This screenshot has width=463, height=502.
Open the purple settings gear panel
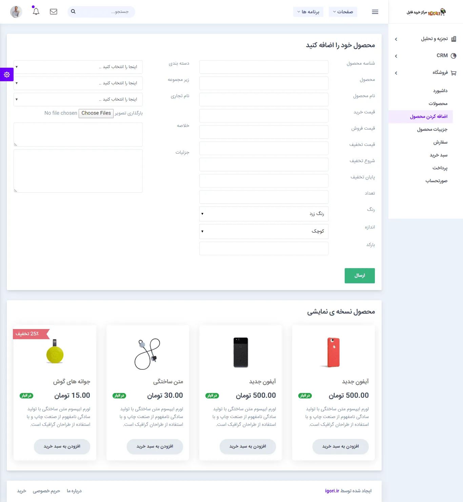(7, 74)
